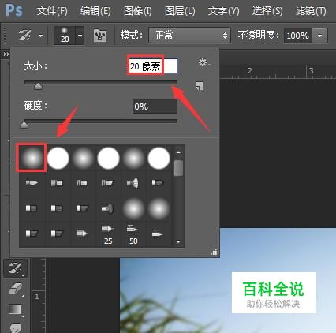Select the first bristle brush in third row

32,208
